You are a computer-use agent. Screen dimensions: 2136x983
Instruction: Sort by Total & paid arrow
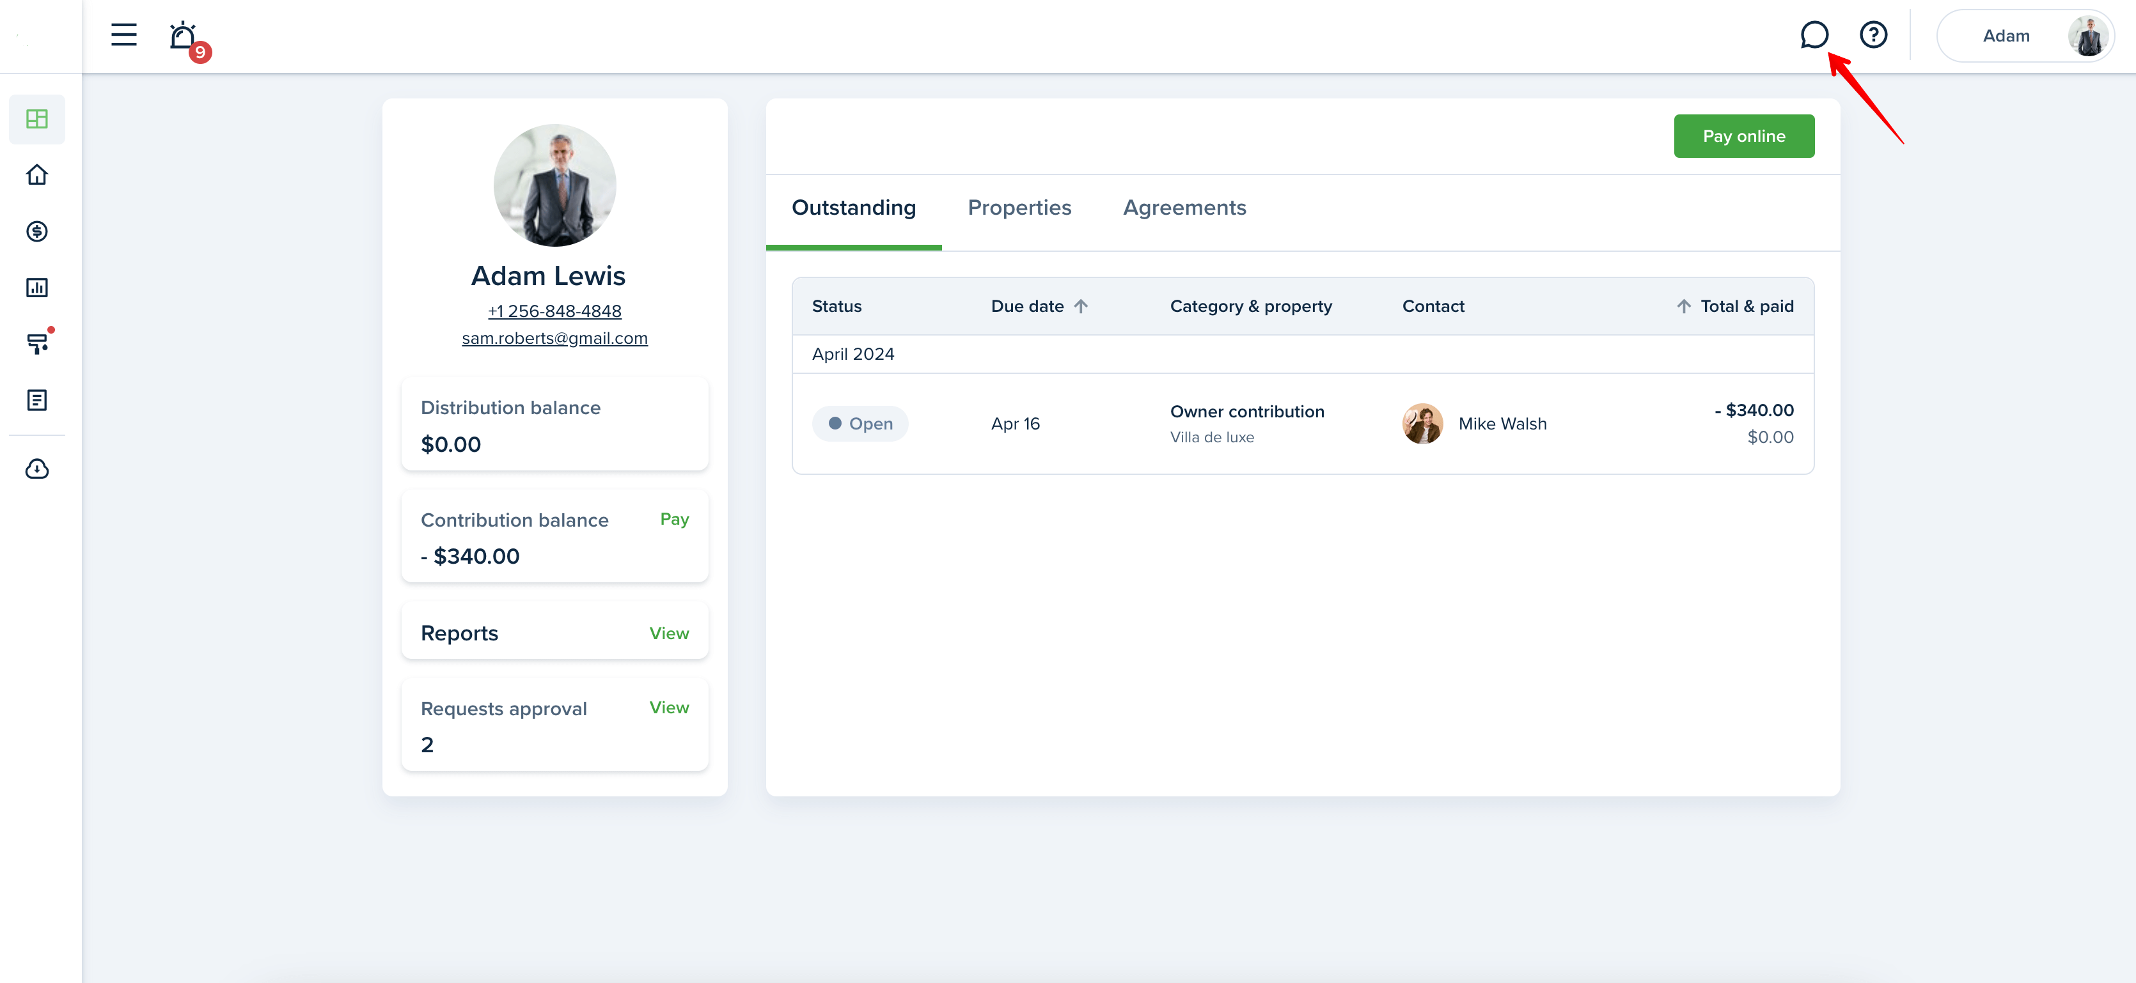pyautogui.click(x=1683, y=307)
